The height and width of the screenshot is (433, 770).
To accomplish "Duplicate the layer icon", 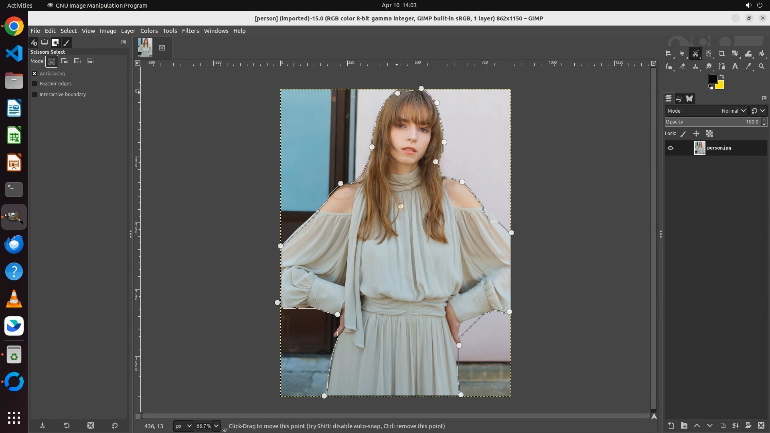I will pyautogui.click(x=722, y=425).
